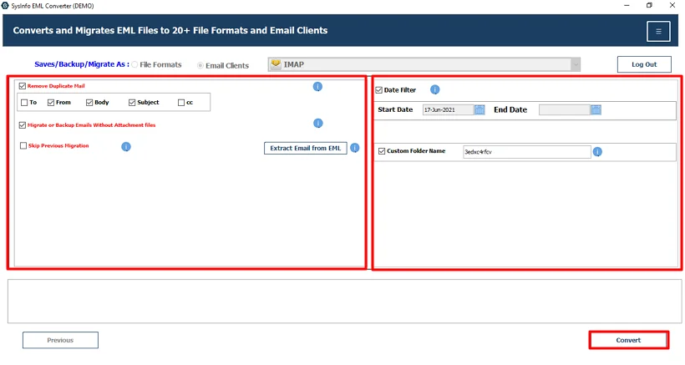
Task: Click info icon next to Date Filter
Action: coord(434,89)
